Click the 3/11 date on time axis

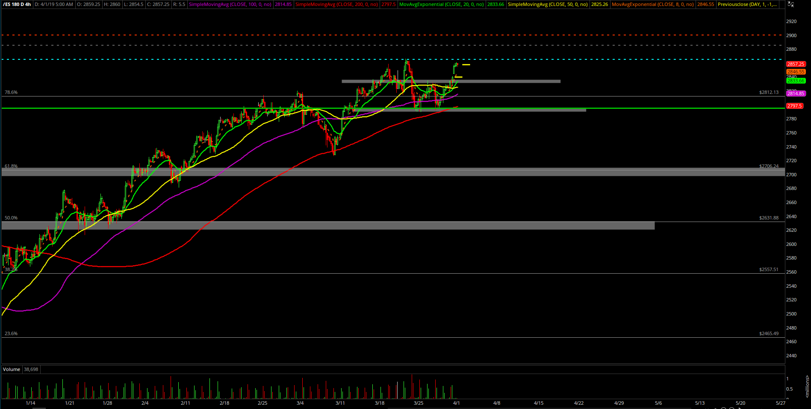[x=340, y=403]
